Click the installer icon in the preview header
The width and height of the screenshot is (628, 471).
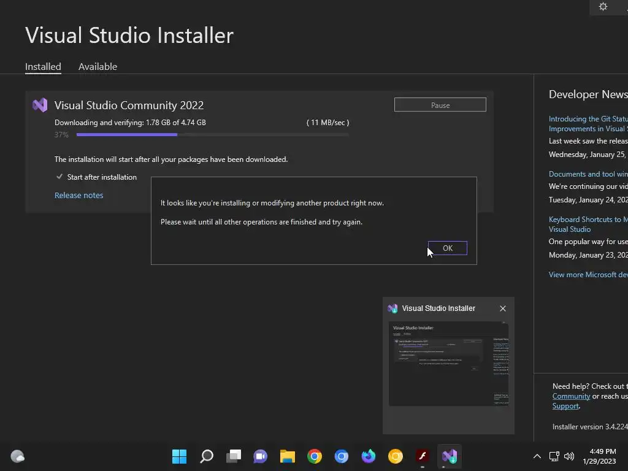(392, 308)
